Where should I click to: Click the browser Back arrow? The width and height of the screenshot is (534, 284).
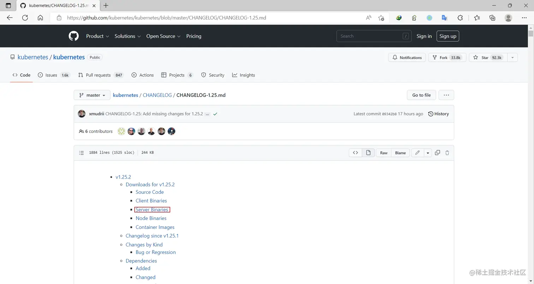point(10,18)
